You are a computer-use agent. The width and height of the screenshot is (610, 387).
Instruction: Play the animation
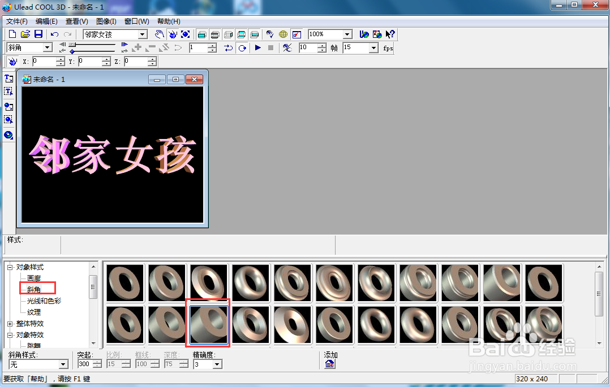pos(257,48)
